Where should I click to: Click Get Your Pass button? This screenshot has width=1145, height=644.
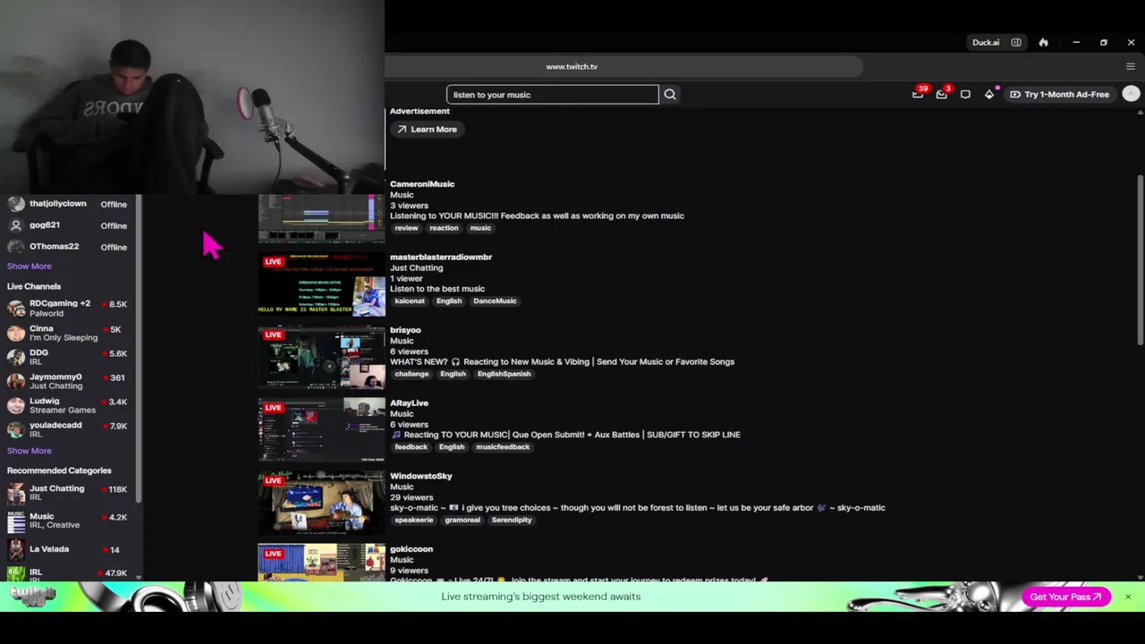coord(1065,597)
